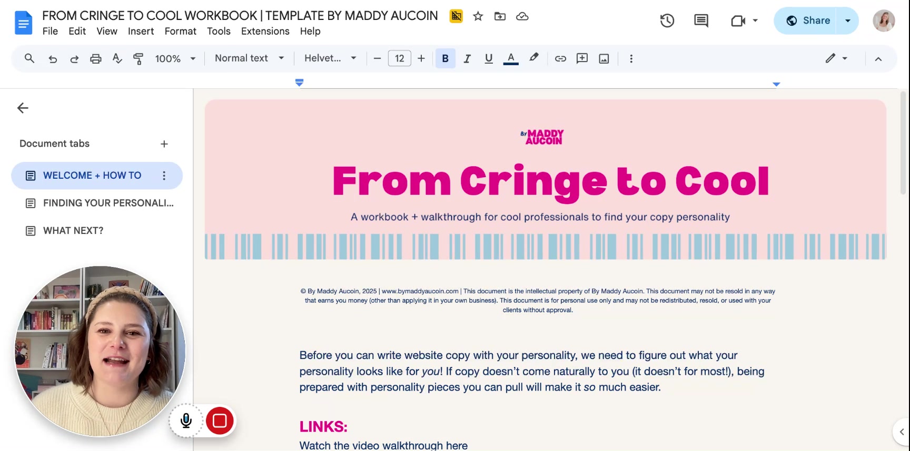Click the font size input field

coord(399,59)
